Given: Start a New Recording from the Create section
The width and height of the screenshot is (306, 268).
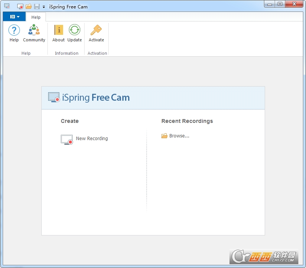Looking at the screenshot, I should click(92, 139).
